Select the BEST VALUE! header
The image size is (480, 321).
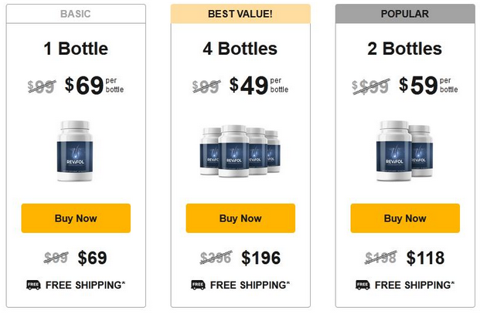(x=240, y=14)
